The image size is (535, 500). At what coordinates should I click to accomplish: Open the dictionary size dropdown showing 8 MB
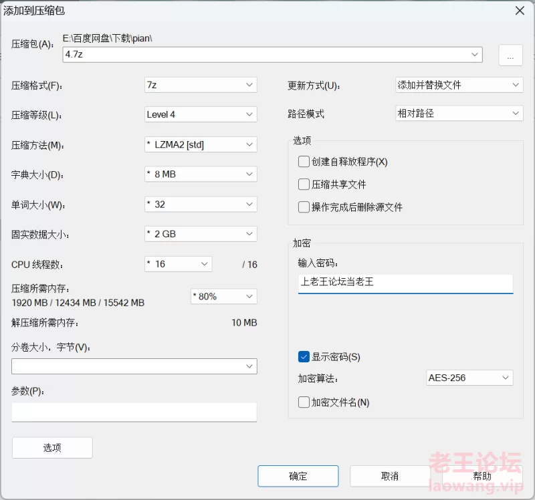tap(201, 174)
